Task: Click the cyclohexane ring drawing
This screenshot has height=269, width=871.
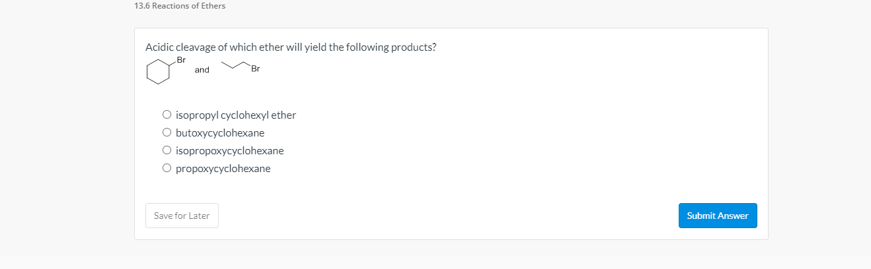Action: [158, 72]
